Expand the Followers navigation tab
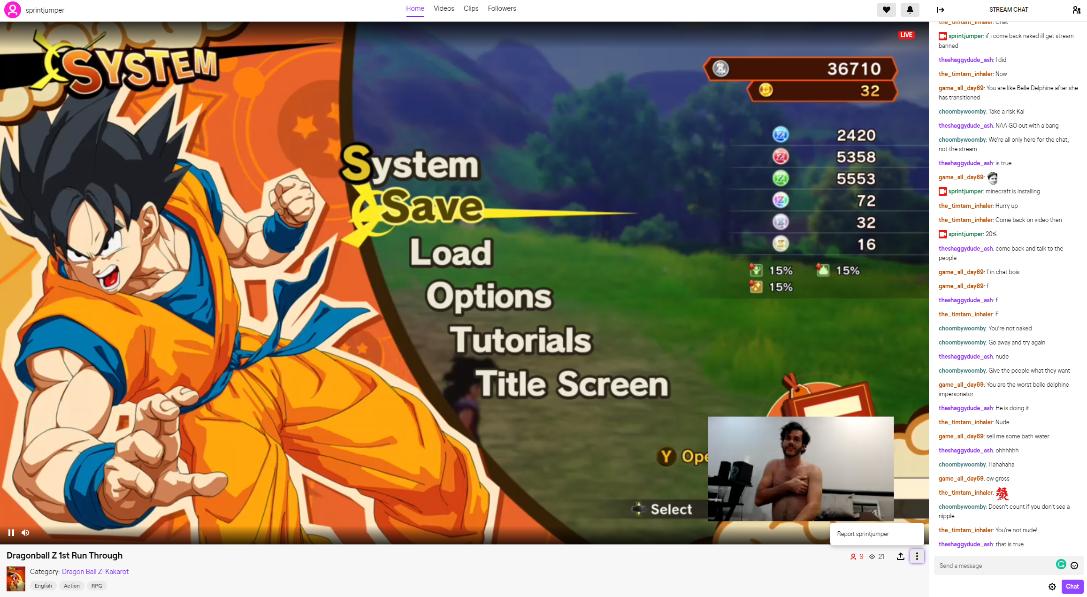Viewport: 1087px width, 597px height. pyautogui.click(x=502, y=8)
